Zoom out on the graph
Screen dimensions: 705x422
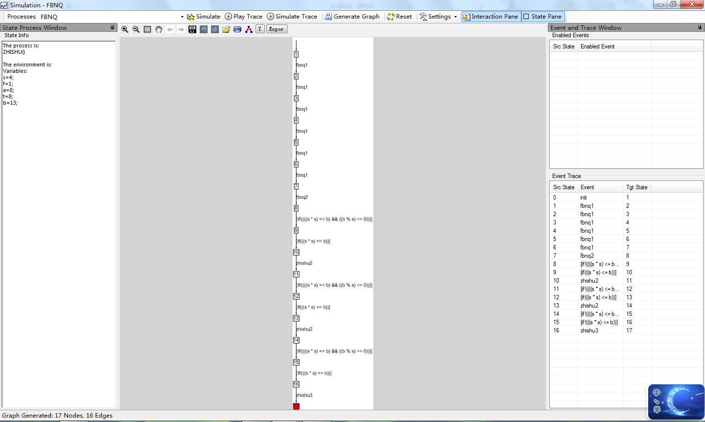(x=136, y=29)
